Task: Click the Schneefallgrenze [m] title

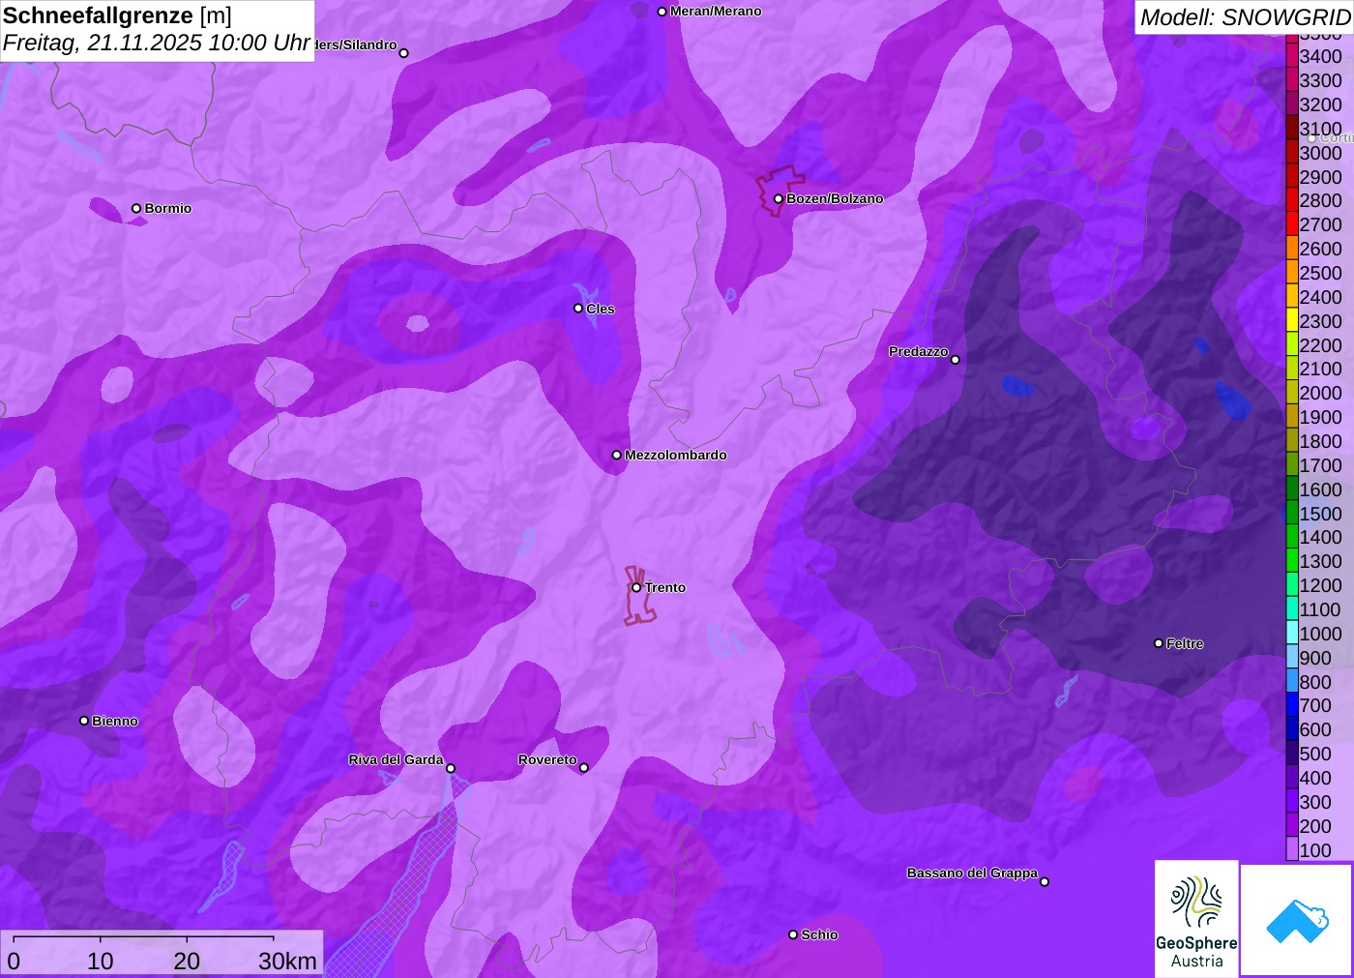Action: pyautogui.click(x=117, y=15)
